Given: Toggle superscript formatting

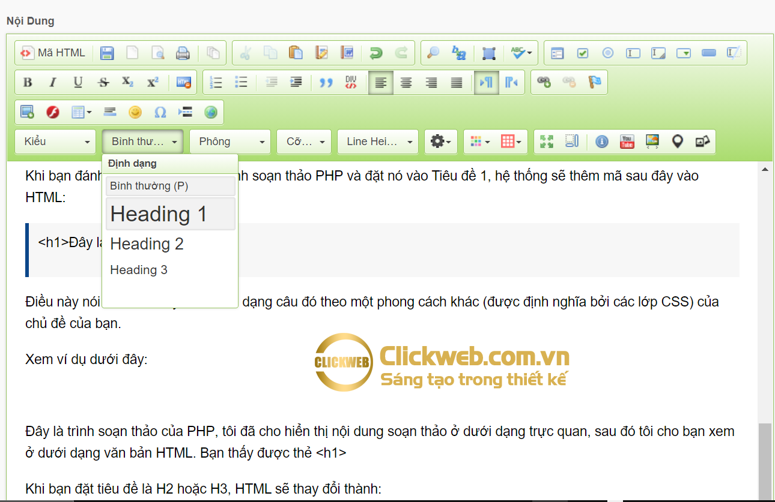Looking at the screenshot, I should 153,83.
